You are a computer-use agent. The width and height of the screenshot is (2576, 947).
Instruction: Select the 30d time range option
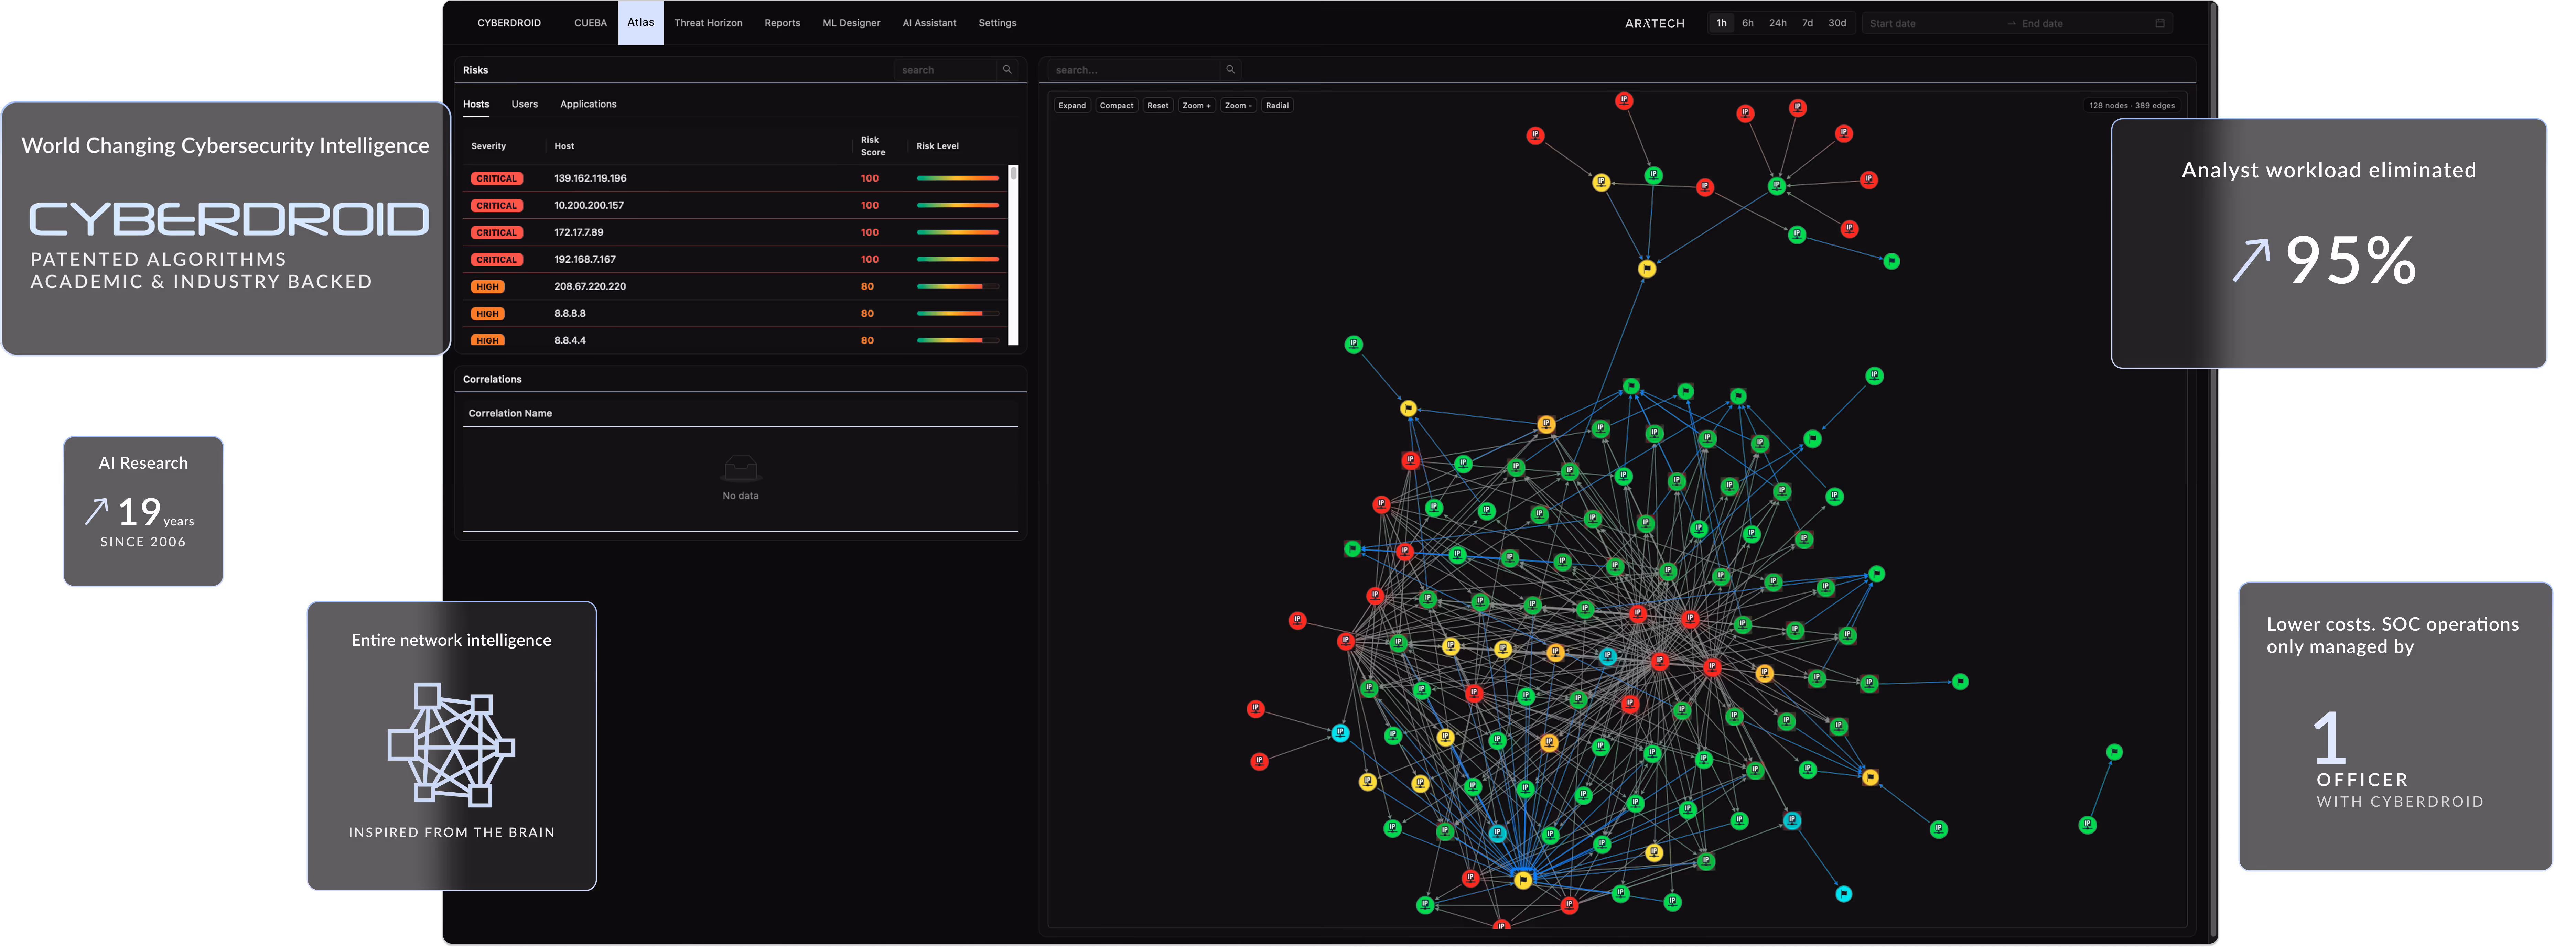point(1837,23)
